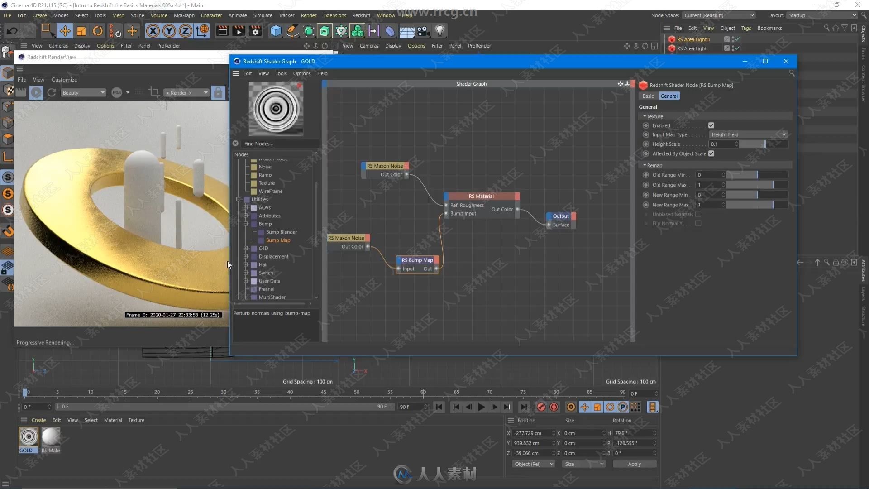Adjust the New Range Max slider
Screen dimensions: 869x489
coord(757,205)
